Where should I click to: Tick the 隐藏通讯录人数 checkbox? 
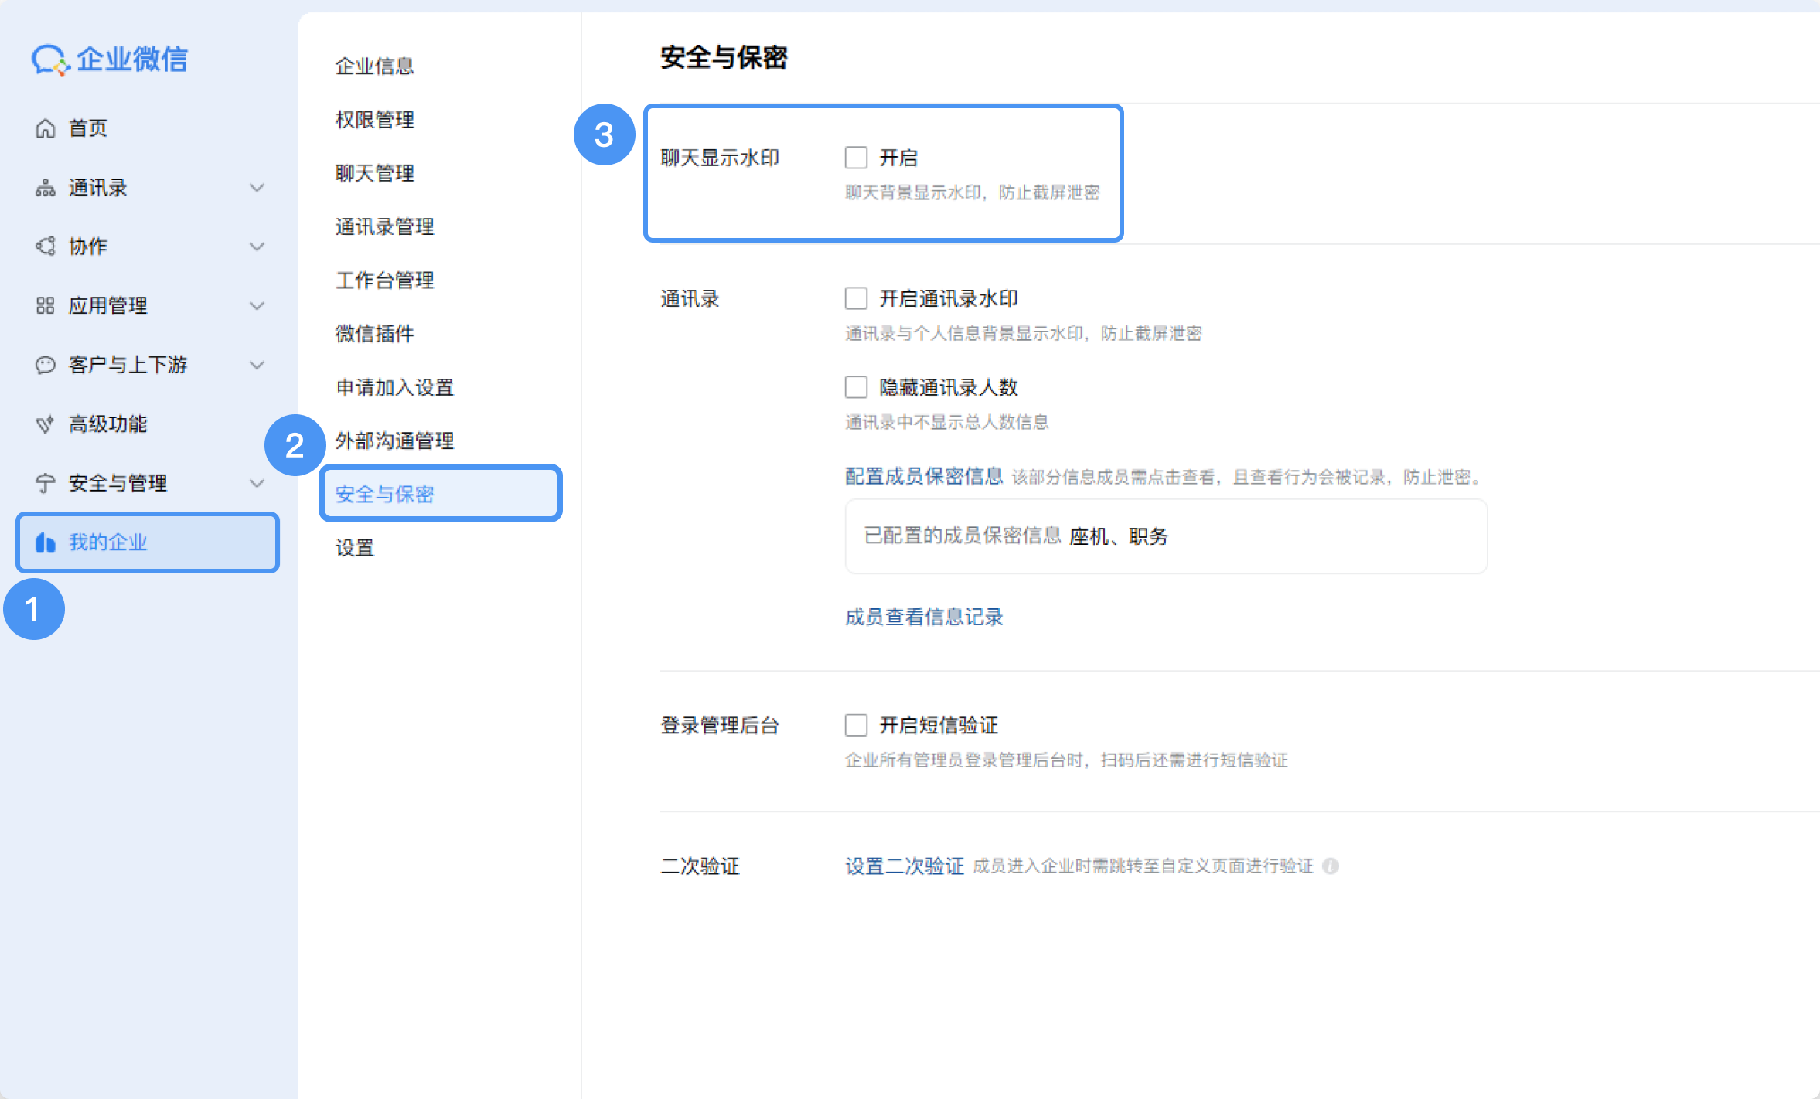[856, 387]
